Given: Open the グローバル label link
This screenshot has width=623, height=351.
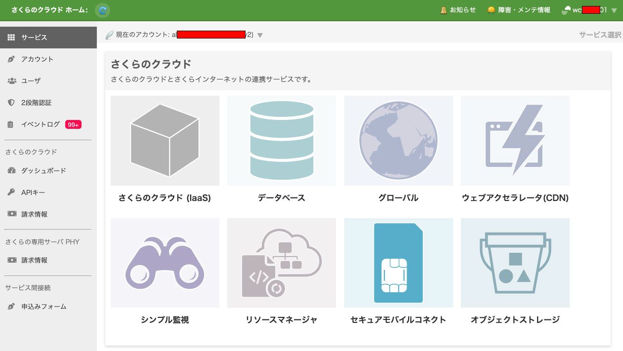Looking at the screenshot, I should [399, 198].
